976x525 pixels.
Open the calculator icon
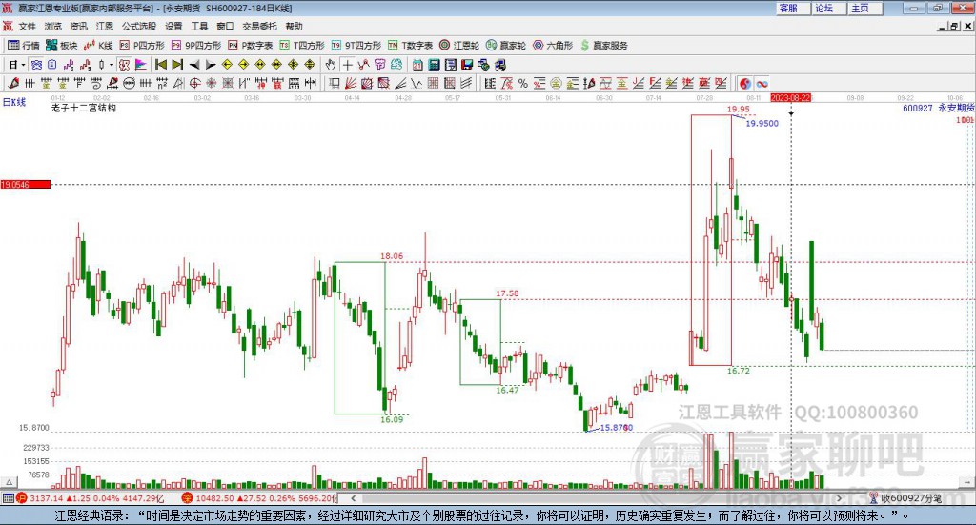pyautogui.click(x=434, y=65)
